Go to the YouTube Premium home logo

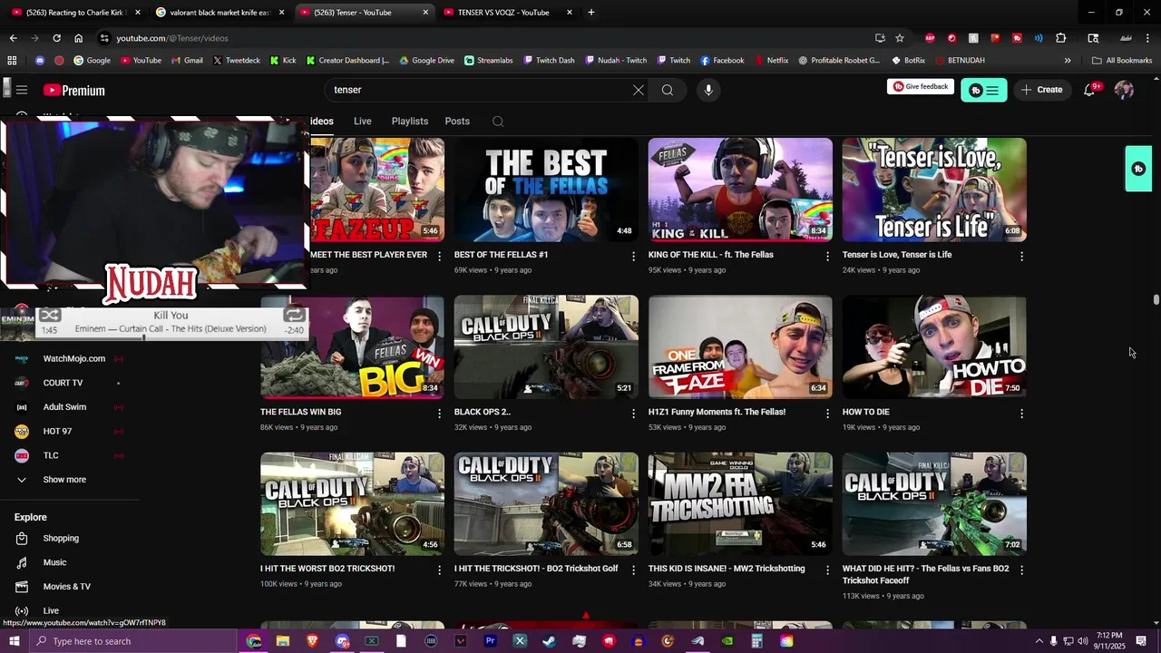pyautogui.click(x=74, y=91)
